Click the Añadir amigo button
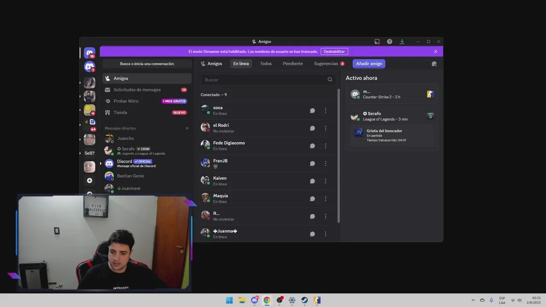This screenshot has height=307, width=546. click(369, 64)
